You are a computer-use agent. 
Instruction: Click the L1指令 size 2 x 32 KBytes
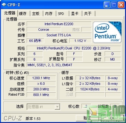click(90, 84)
